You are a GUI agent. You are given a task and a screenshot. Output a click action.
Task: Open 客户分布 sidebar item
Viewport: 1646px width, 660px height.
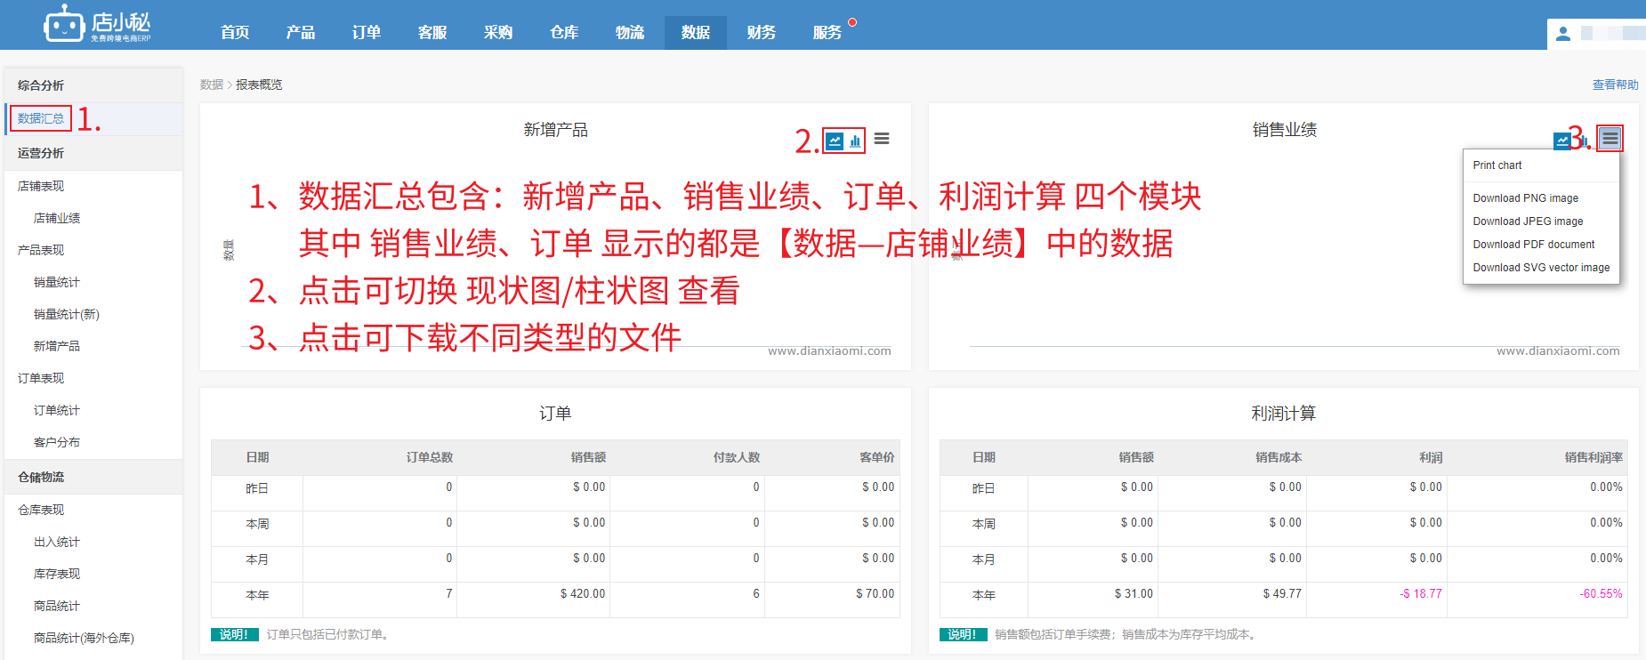(x=57, y=442)
